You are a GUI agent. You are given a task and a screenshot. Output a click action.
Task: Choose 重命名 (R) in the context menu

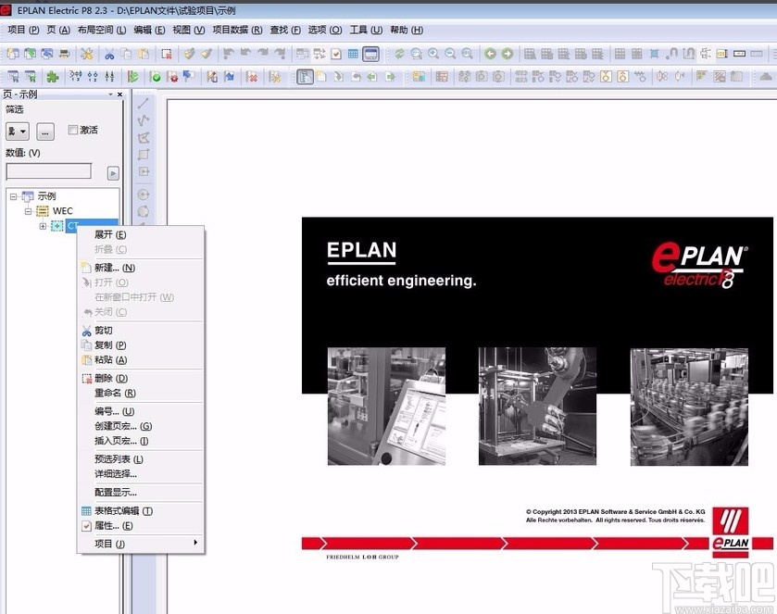click(x=141, y=393)
